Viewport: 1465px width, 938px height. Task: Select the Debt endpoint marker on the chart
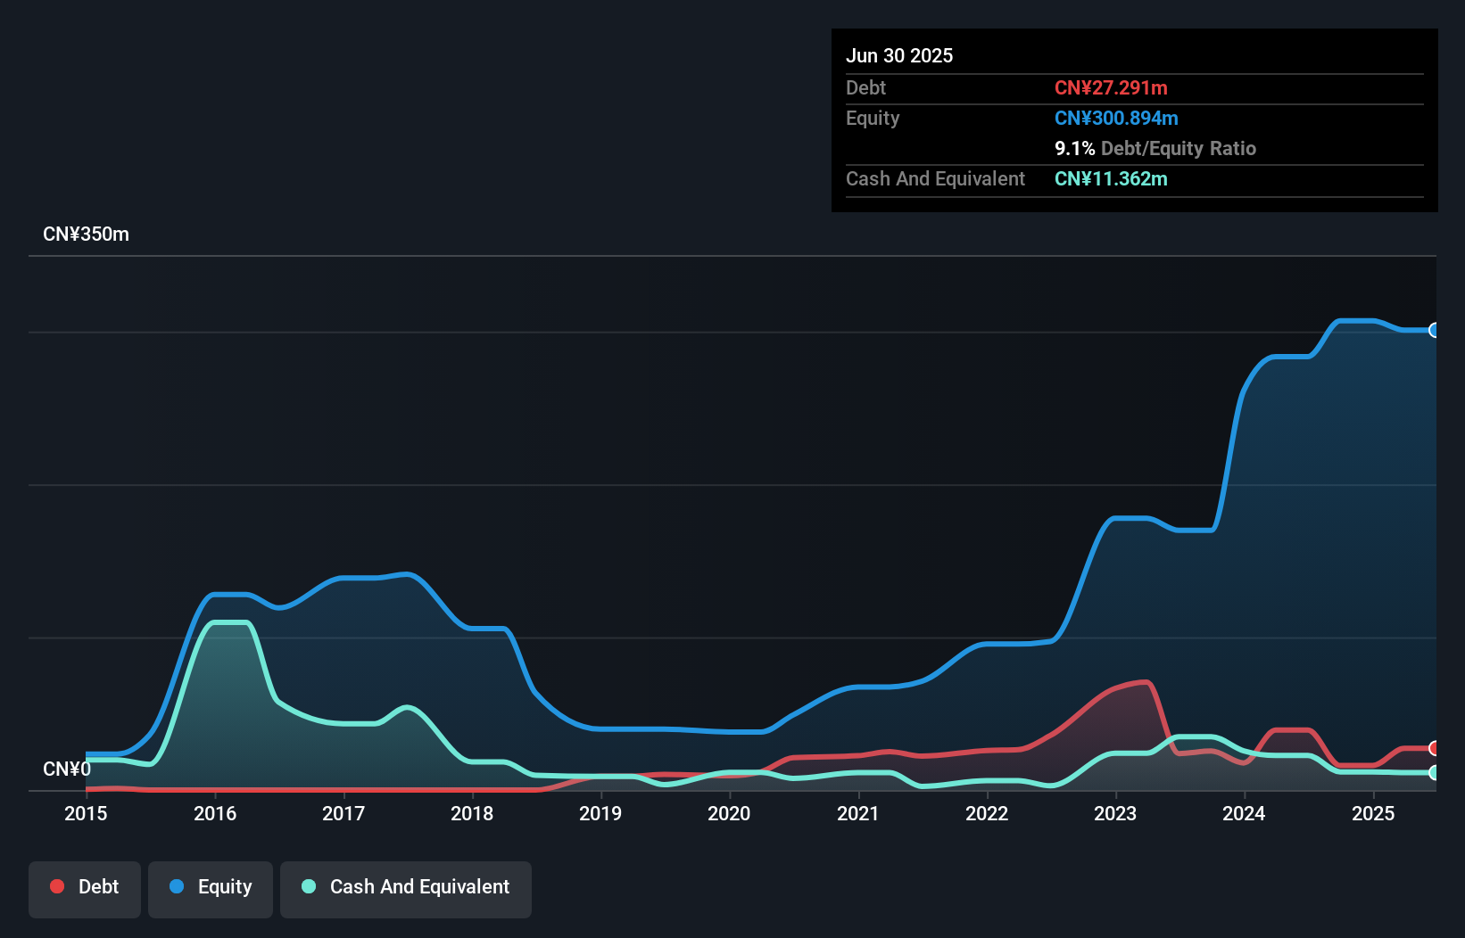click(1435, 748)
